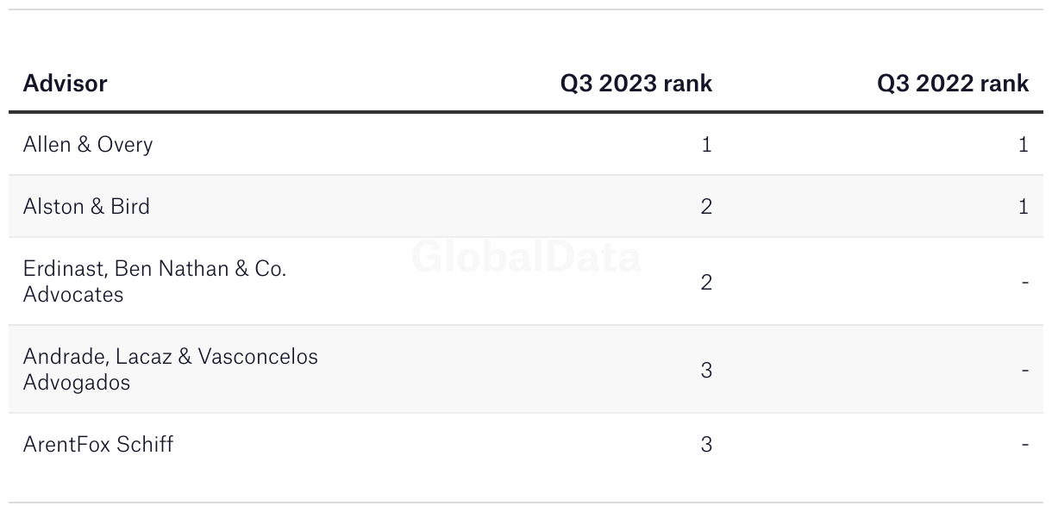Click Erdinast, Ben Nathan & Co. Advocates name
This screenshot has height=512, width=1052.
click(154, 281)
